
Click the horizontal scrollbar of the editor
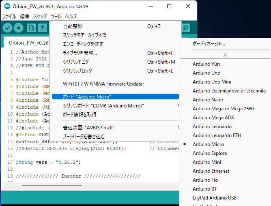coord(52,186)
